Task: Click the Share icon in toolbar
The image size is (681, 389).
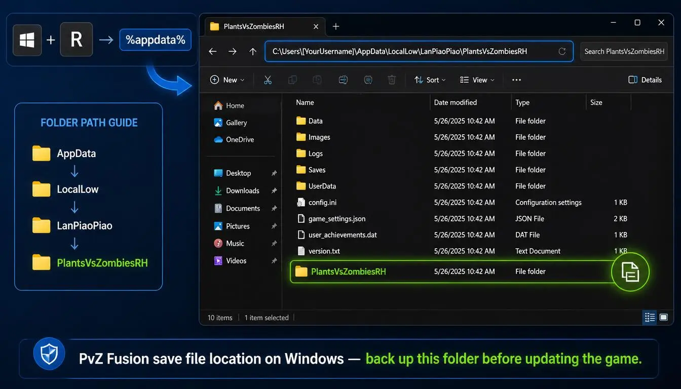Action: 368,80
